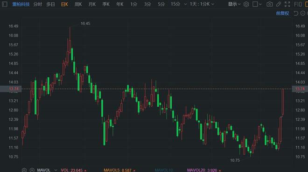Enter fullscreen chart mode

tap(287, 4)
